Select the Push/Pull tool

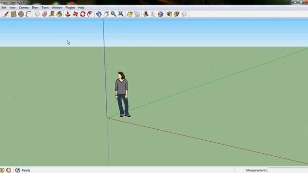tap(68, 14)
